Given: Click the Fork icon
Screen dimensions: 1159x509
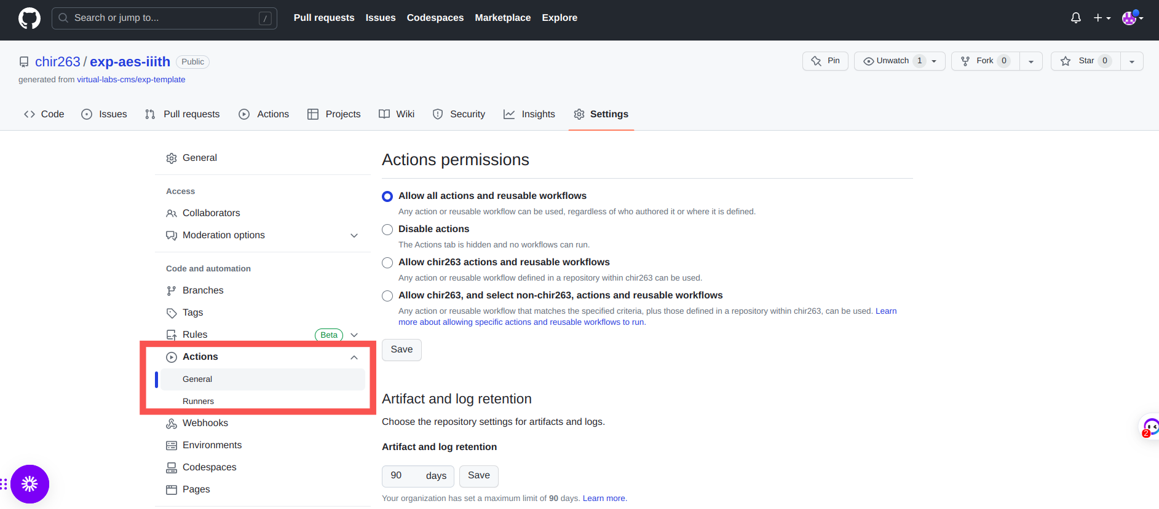Looking at the screenshot, I should point(965,61).
